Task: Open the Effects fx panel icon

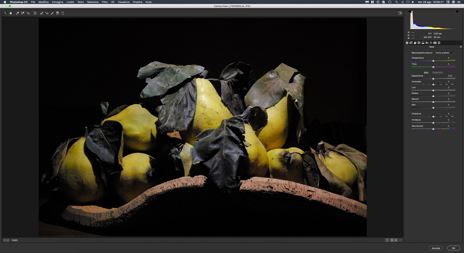Action: [431, 43]
